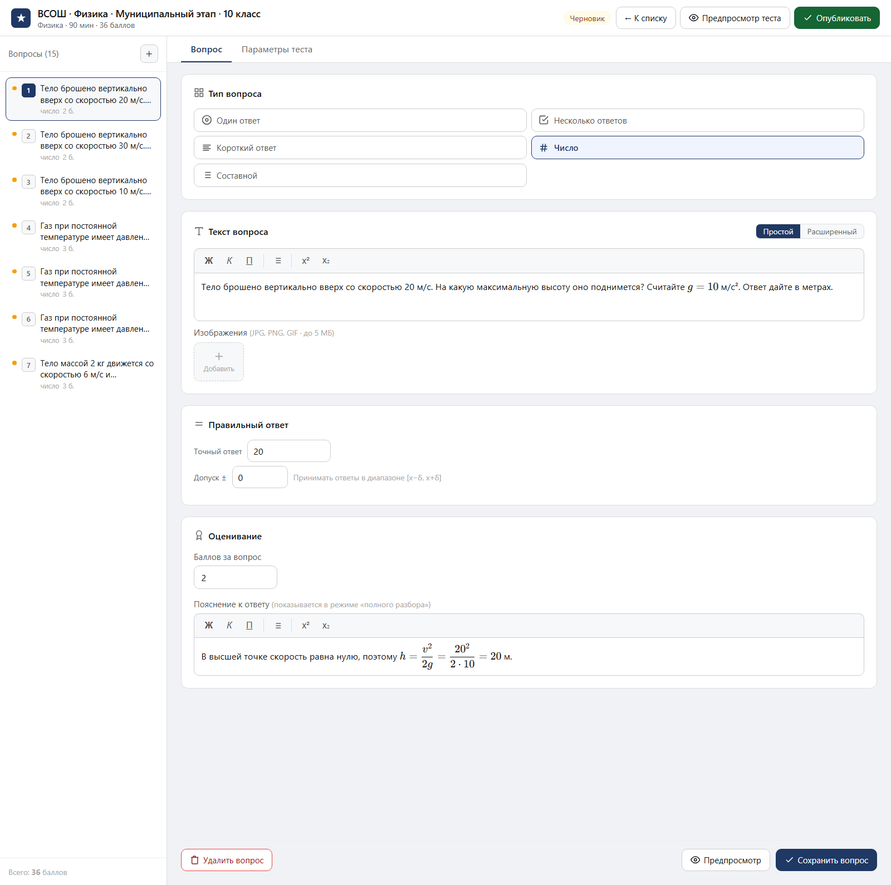
Task: Apply underline (П) in question text toolbar
Action: (x=249, y=260)
